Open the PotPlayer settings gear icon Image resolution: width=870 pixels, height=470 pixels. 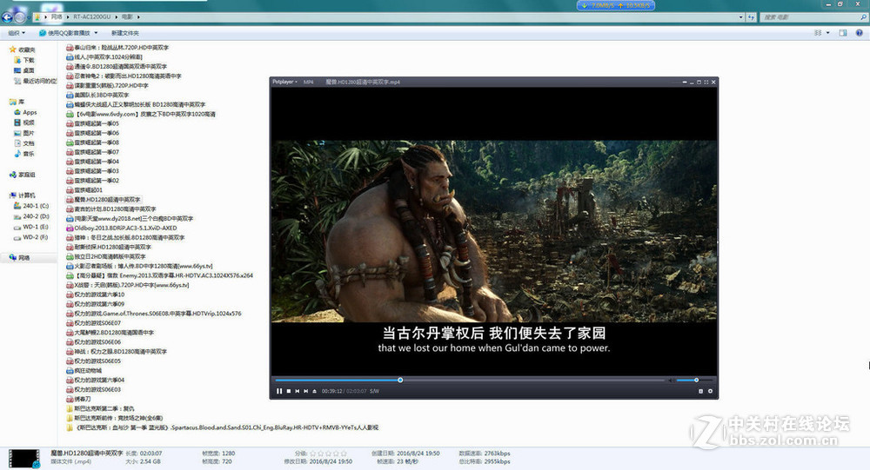tap(710, 391)
